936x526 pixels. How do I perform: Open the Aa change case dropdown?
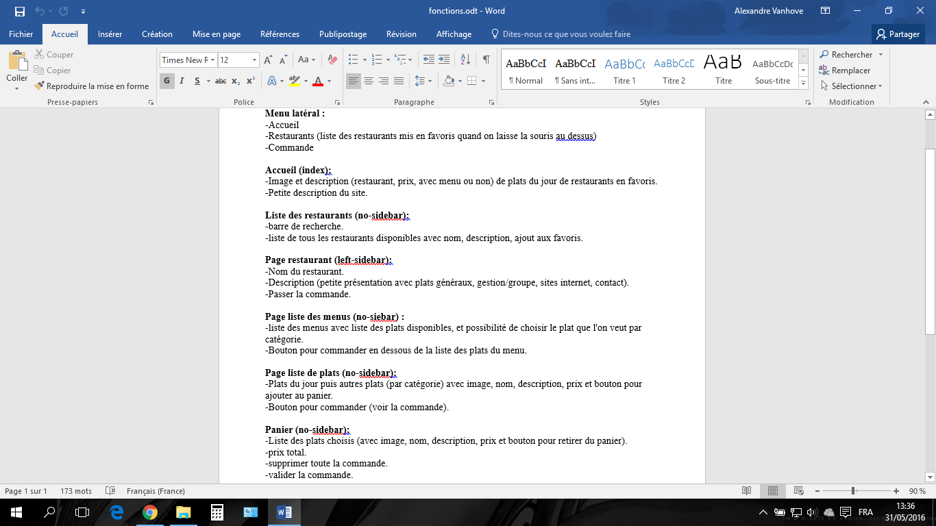pyautogui.click(x=306, y=60)
